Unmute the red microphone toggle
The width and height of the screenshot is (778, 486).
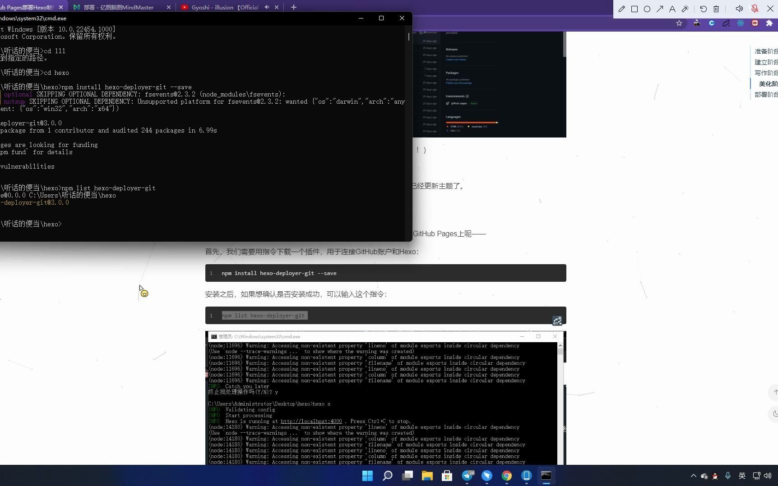point(755,9)
